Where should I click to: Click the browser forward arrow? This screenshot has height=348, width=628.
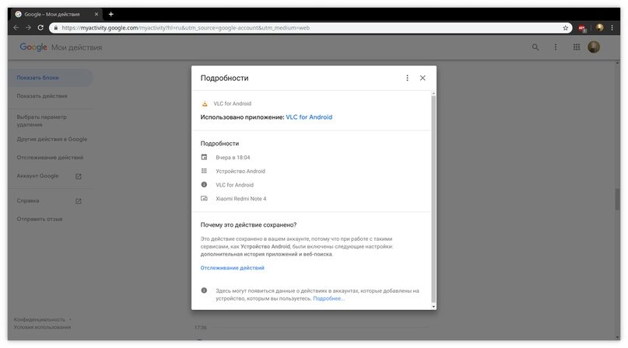(x=28, y=28)
